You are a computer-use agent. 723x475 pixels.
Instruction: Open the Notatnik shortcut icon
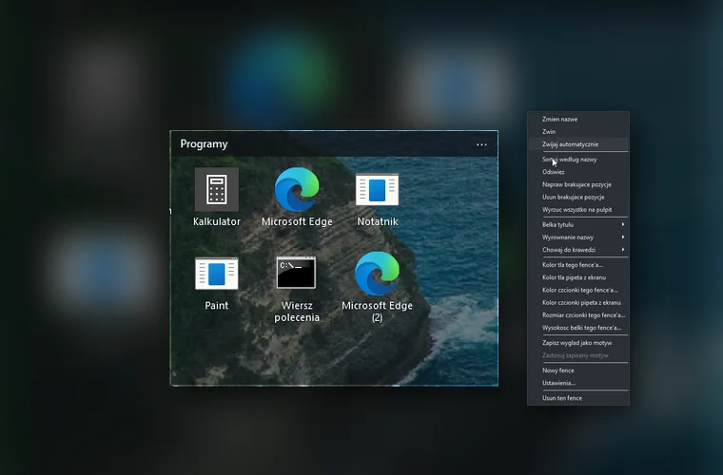(377, 189)
